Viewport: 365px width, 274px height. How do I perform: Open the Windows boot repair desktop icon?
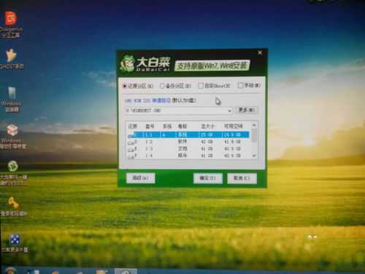12,130
